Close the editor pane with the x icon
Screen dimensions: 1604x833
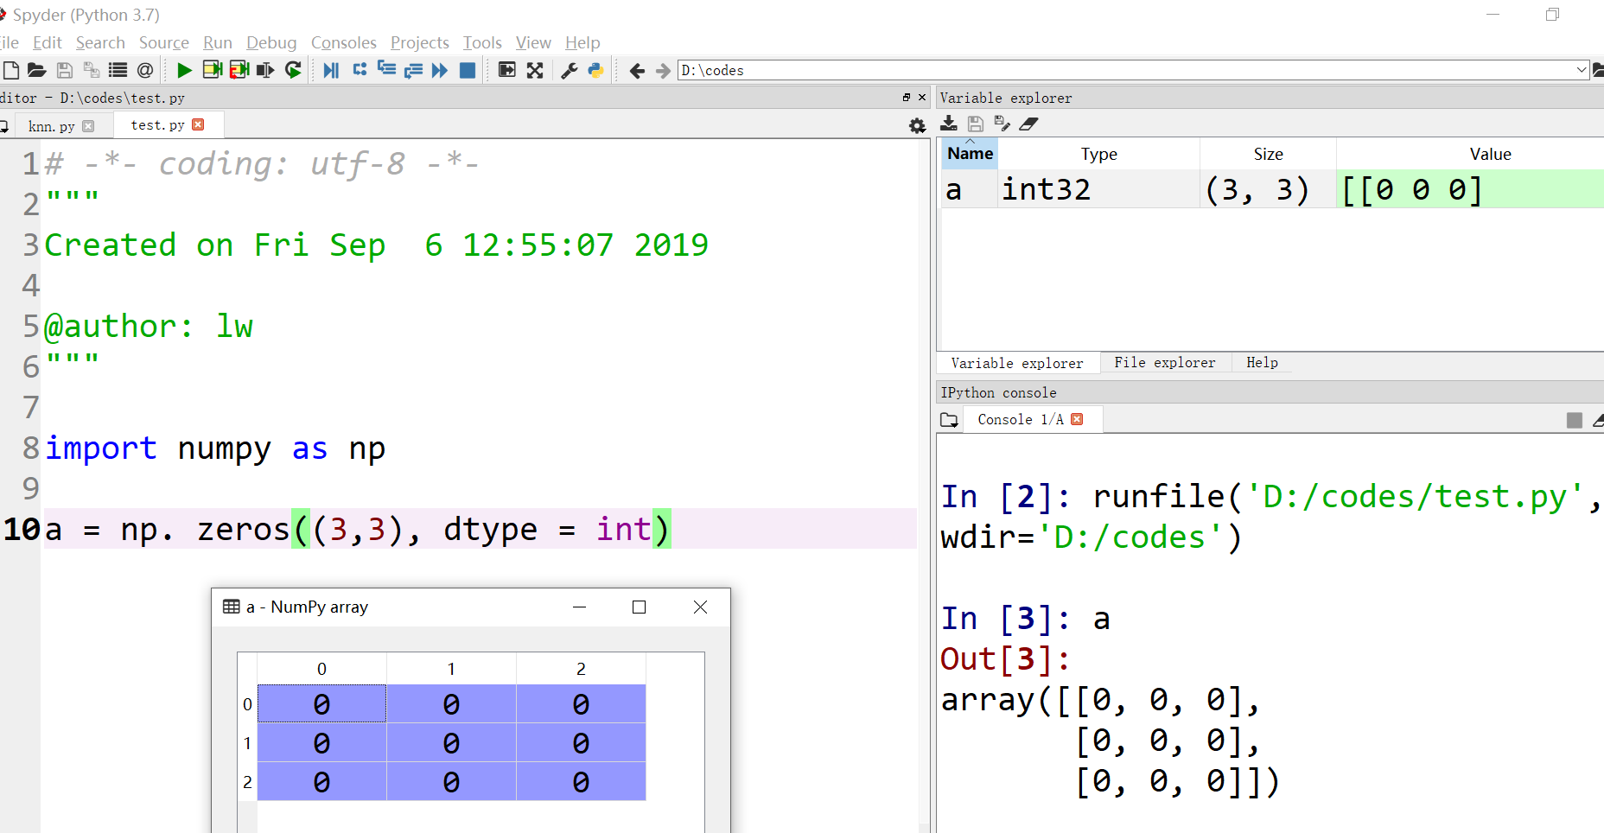[x=922, y=98]
